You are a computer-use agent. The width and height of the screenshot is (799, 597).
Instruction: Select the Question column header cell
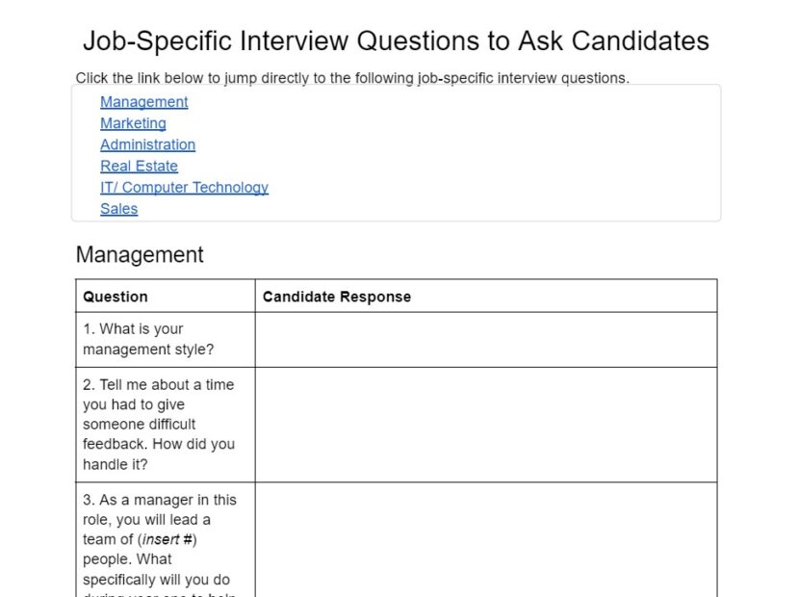(x=166, y=296)
